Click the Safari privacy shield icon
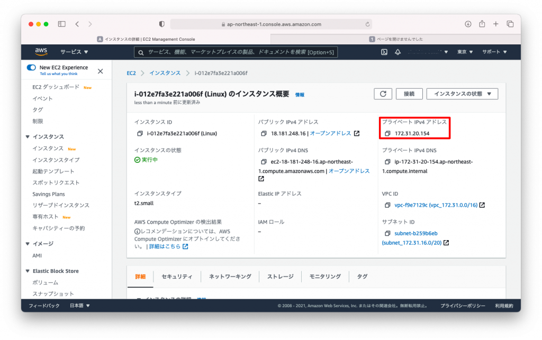The image size is (542, 340). coord(161,24)
